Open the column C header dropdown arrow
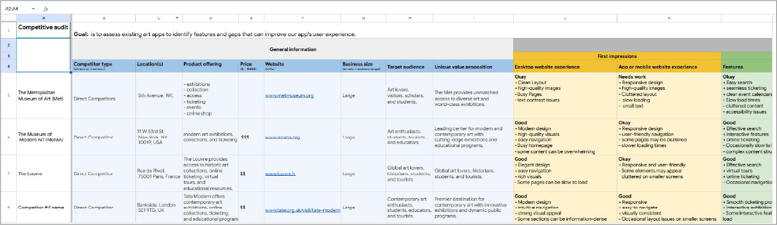This screenshot has width=777, height=225. pyautogui.click(x=178, y=19)
